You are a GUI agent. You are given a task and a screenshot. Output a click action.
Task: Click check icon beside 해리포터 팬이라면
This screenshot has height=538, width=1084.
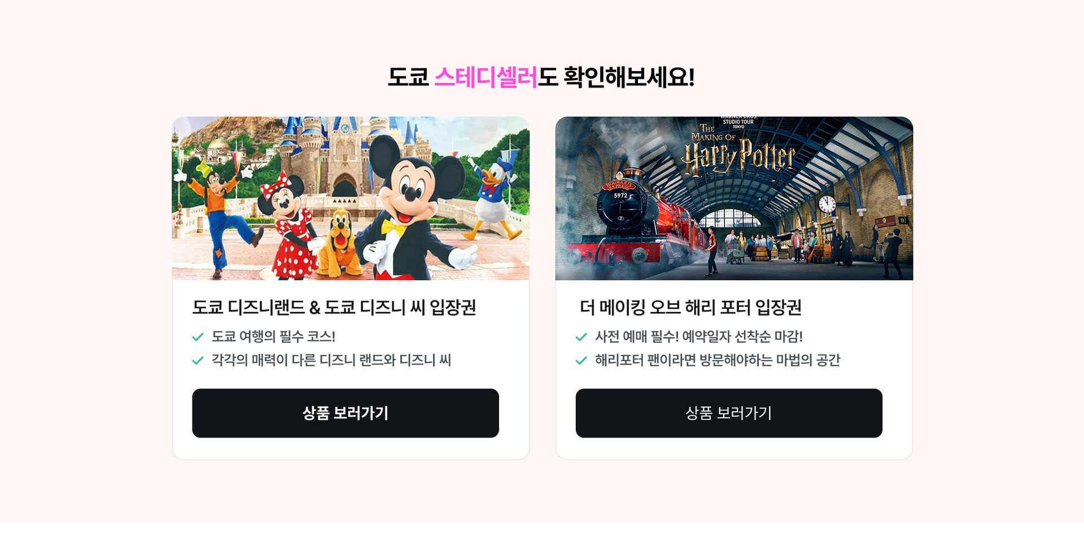pyautogui.click(x=581, y=360)
